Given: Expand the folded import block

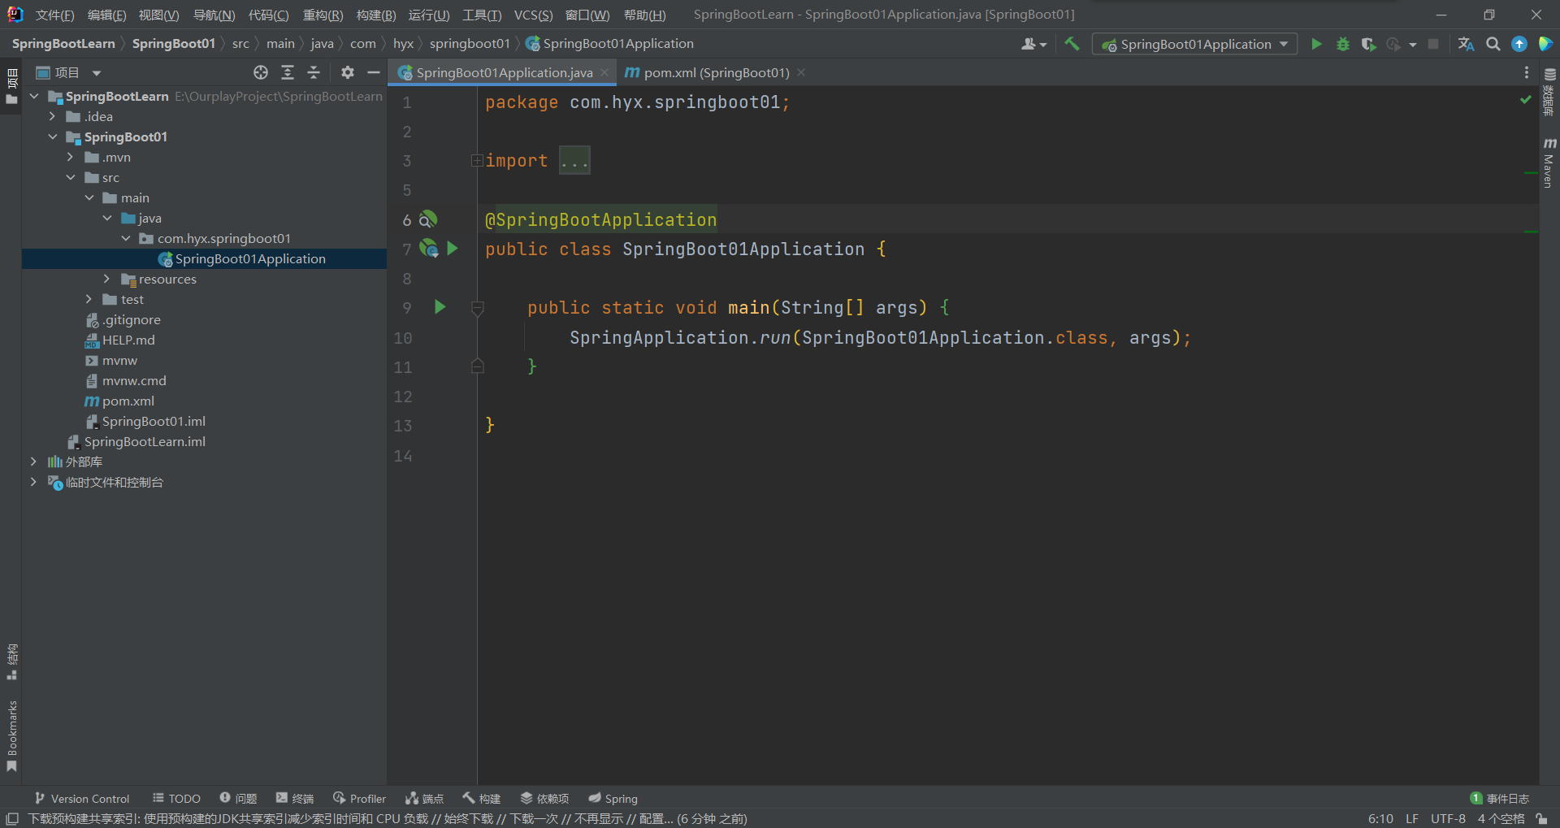Looking at the screenshot, I should [x=477, y=161].
